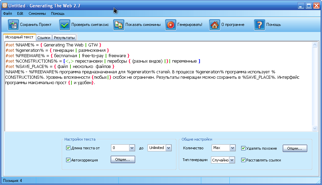This screenshot has height=185, width=322.
Task: Click the 'Показать синонимы' label
Action: pos(143,25)
